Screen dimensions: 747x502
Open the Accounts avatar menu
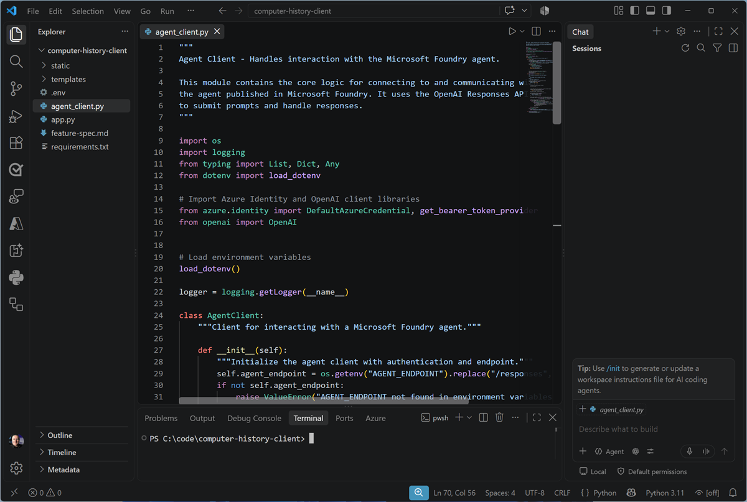click(x=17, y=441)
